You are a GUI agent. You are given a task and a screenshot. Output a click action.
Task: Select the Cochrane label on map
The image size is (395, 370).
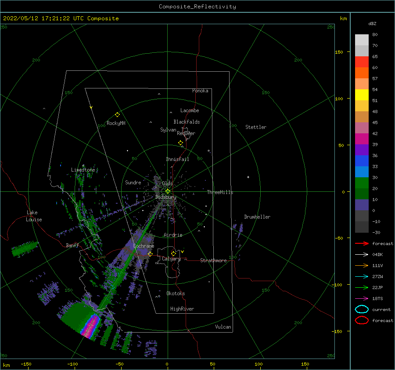144,246
